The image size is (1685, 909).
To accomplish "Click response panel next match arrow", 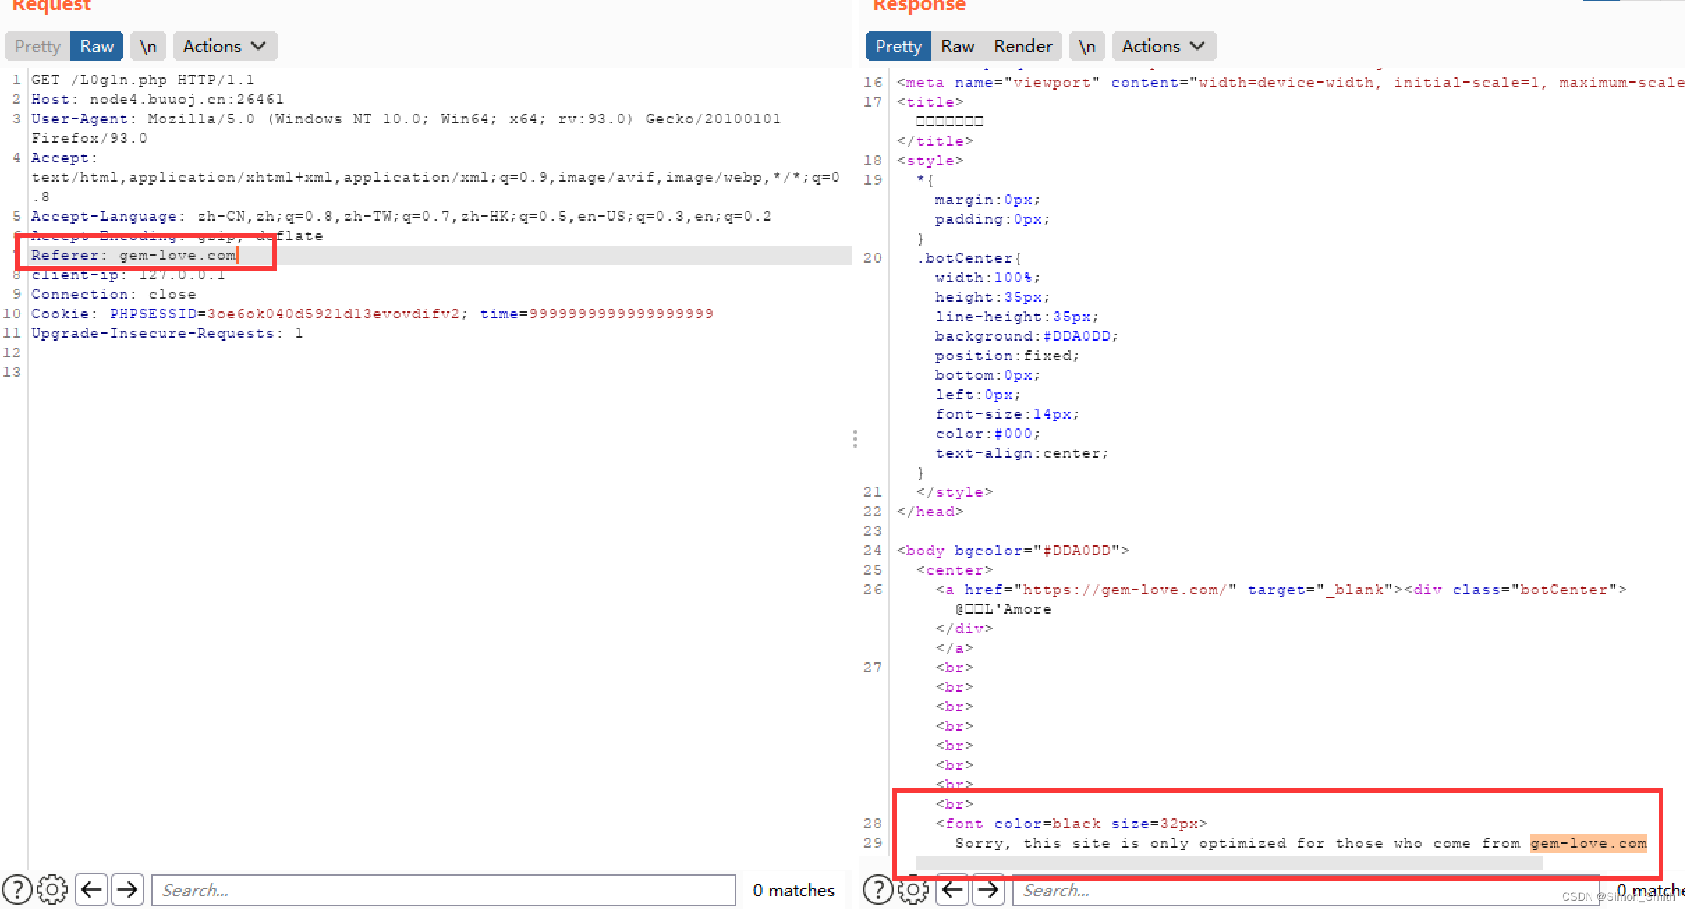I will click(x=988, y=889).
